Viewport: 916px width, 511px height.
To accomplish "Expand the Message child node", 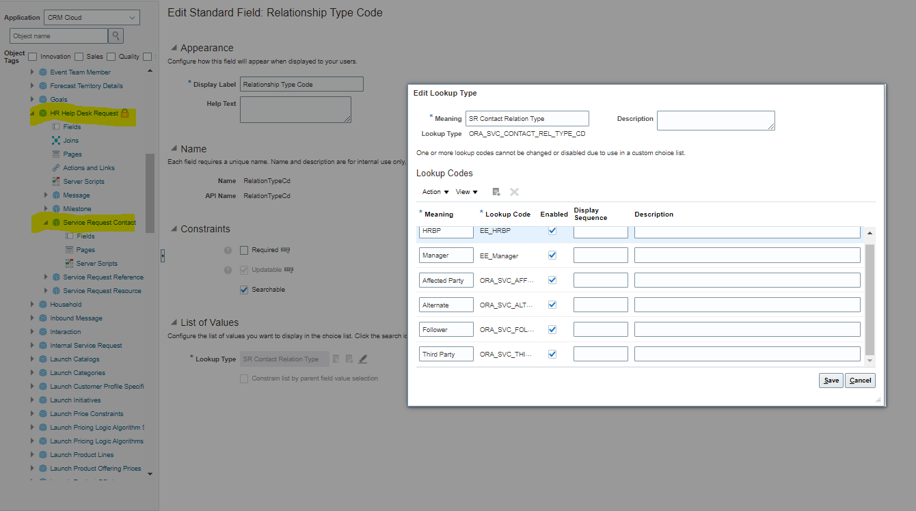I will 46,195.
